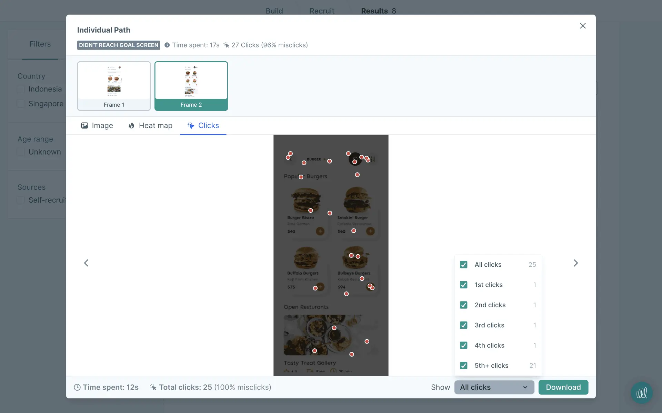The height and width of the screenshot is (413, 662).
Task: Open the chat support bubble icon
Action: (641, 393)
